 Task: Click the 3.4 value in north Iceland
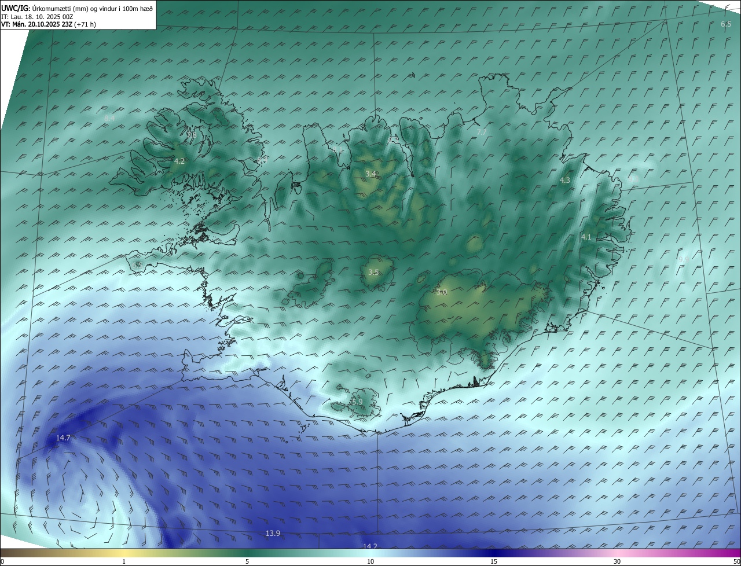[371, 174]
